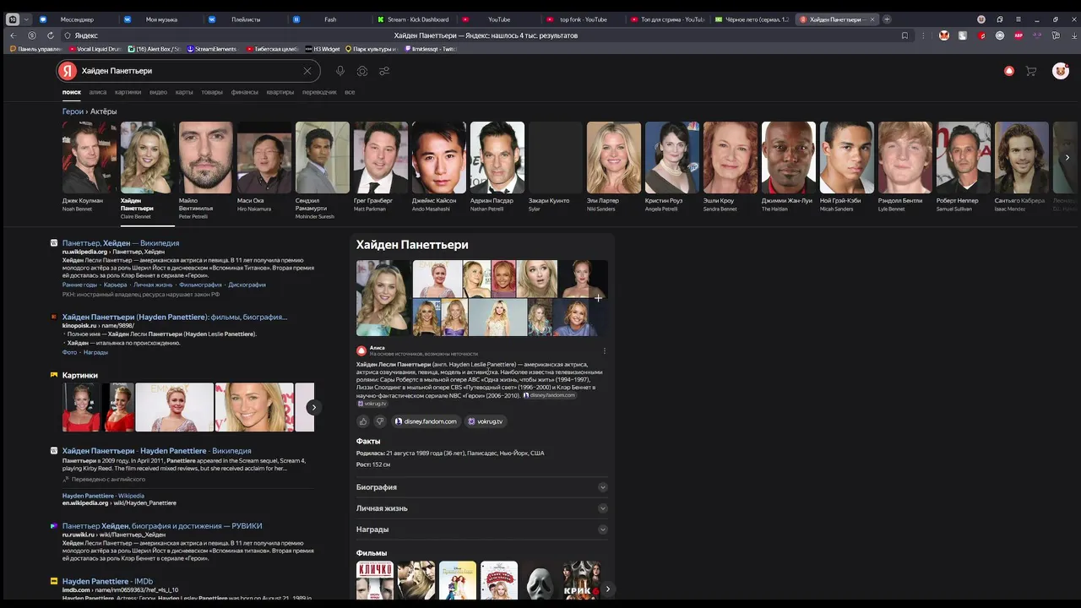This screenshot has height=608, width=1081.
Task: Show next films in the Фильмы carousel
Action: click(x=607, y=589)
